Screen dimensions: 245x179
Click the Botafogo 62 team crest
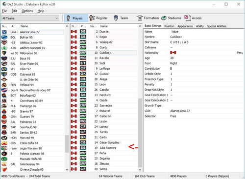pyautogui.click(x=4, y=96)
